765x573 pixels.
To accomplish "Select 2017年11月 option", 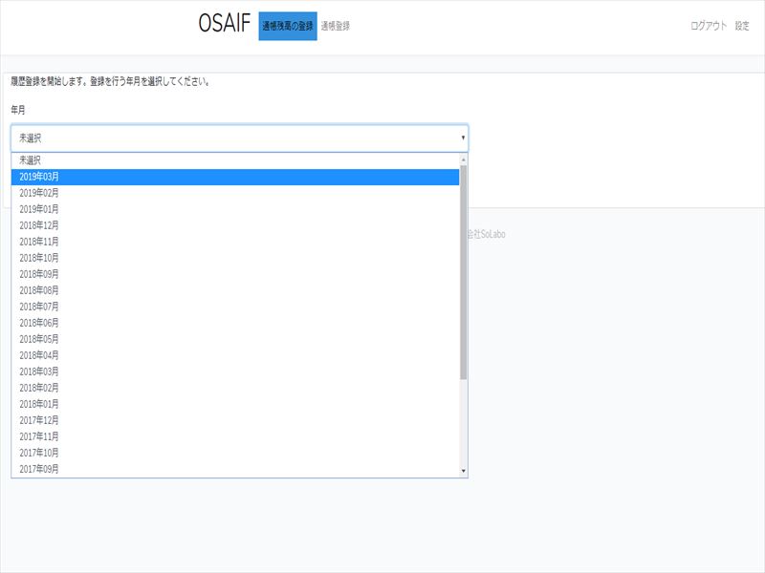I will (235, 436).
